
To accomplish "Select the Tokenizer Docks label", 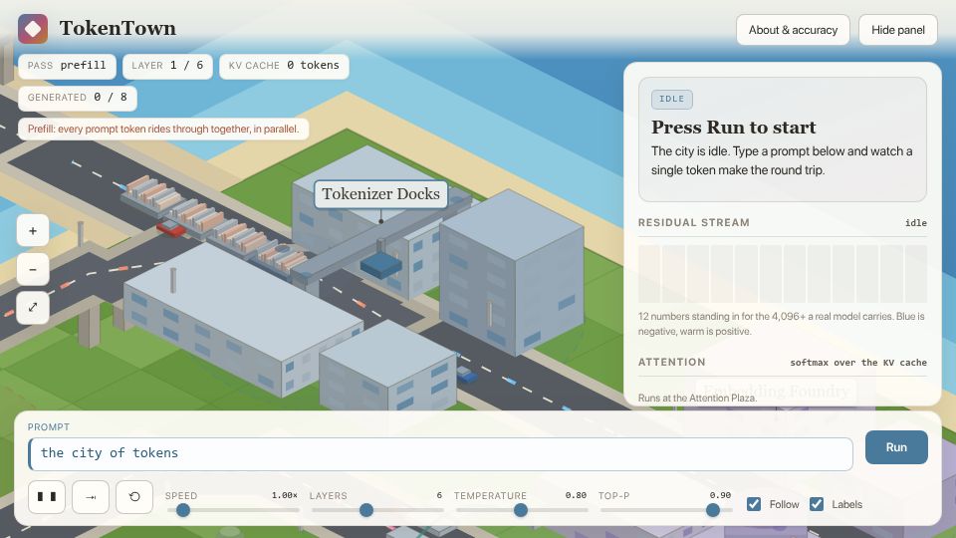I will pyautogui.click(x=381, y=194).
